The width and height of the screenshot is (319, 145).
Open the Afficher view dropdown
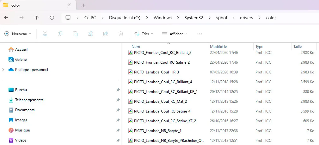(174, 34)
